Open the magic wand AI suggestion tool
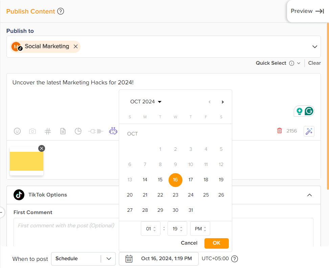The width and height of the screenshot is (329, 268). click(x=309, y=131)
